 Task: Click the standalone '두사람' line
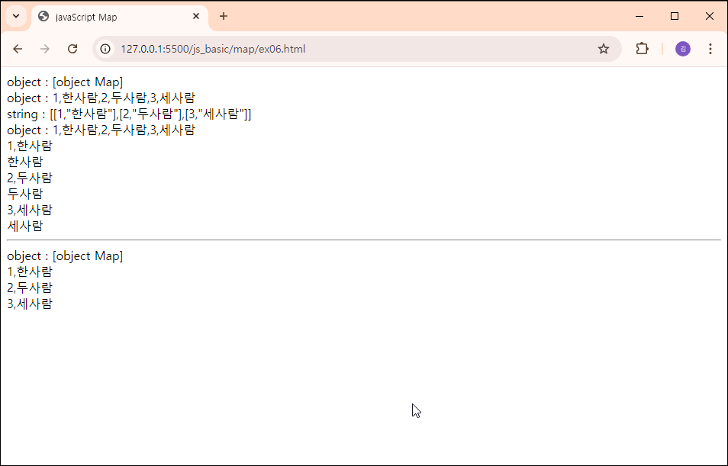25,194
